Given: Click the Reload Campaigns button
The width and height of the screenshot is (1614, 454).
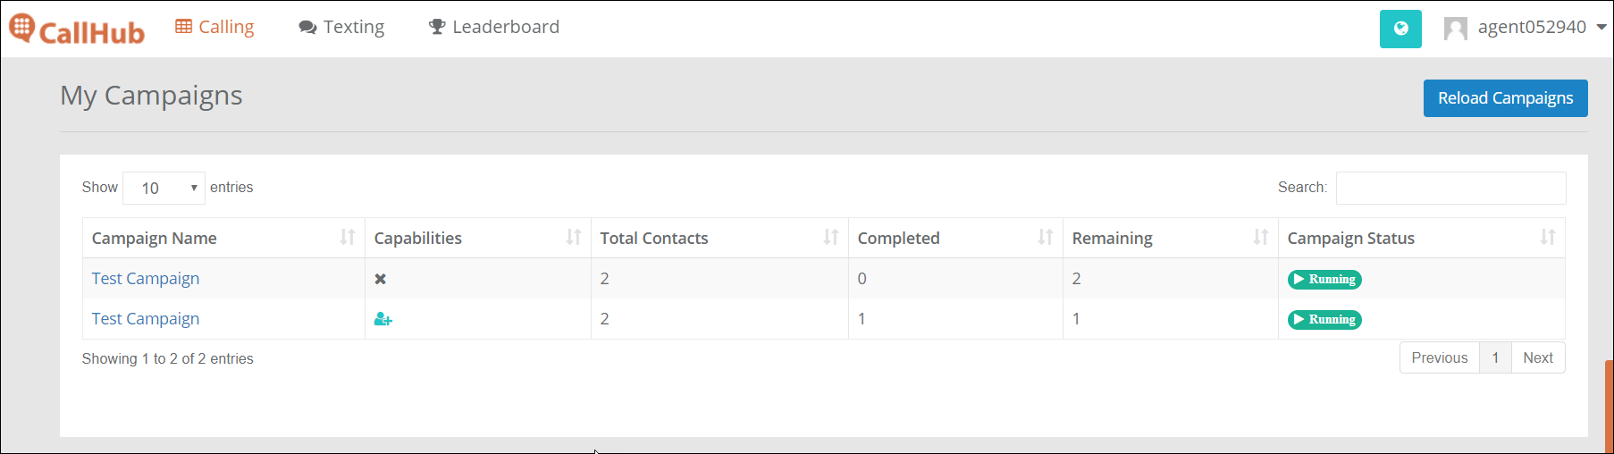Looking at the screenshot, I should pos(1505,98).
